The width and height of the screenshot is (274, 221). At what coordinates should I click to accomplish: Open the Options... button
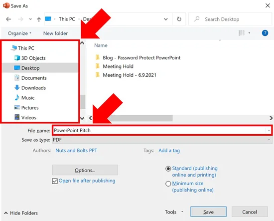click(85, 170)
